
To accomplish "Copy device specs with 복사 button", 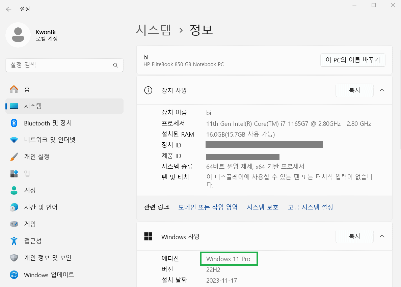I will (354, 90).
